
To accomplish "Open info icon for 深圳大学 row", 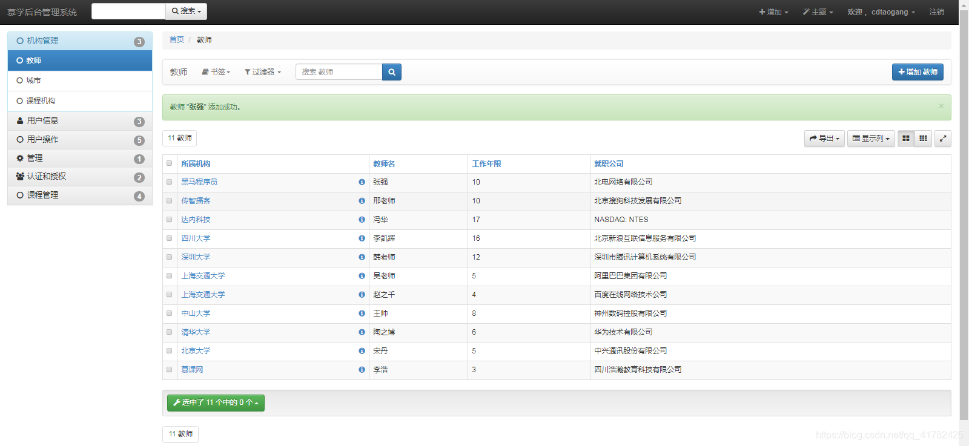I will 362,257.
